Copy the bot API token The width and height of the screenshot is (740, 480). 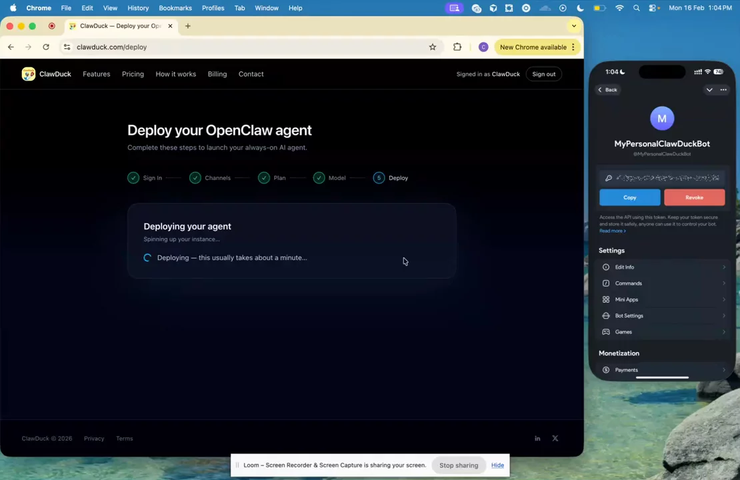(629, 197)
